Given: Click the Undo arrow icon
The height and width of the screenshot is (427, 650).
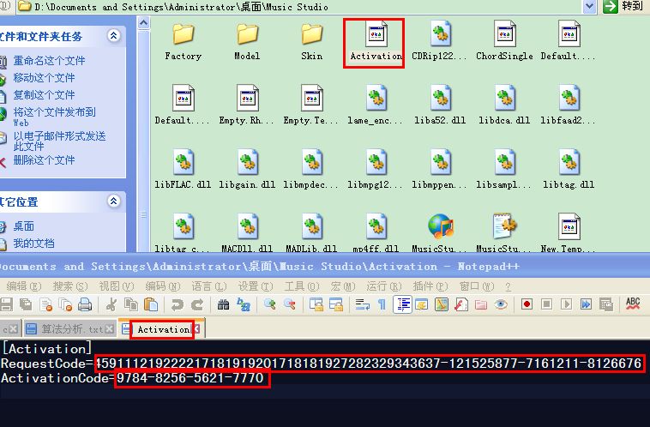Looking at the screenshot, I should (177, 304).
